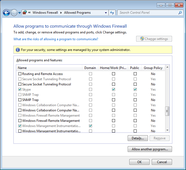
Task: Click the Group Policy column header
Action: pyautogui.click(x=153, y=68)
